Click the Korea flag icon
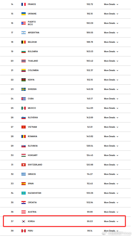133x237 pixels. point(23,221)
